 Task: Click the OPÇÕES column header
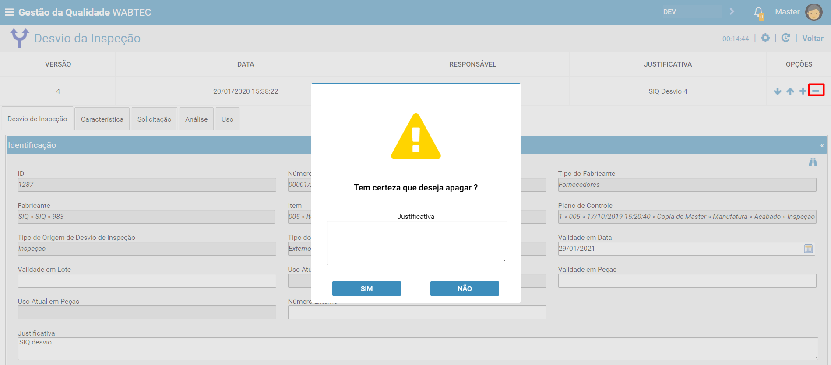(799, 64)
